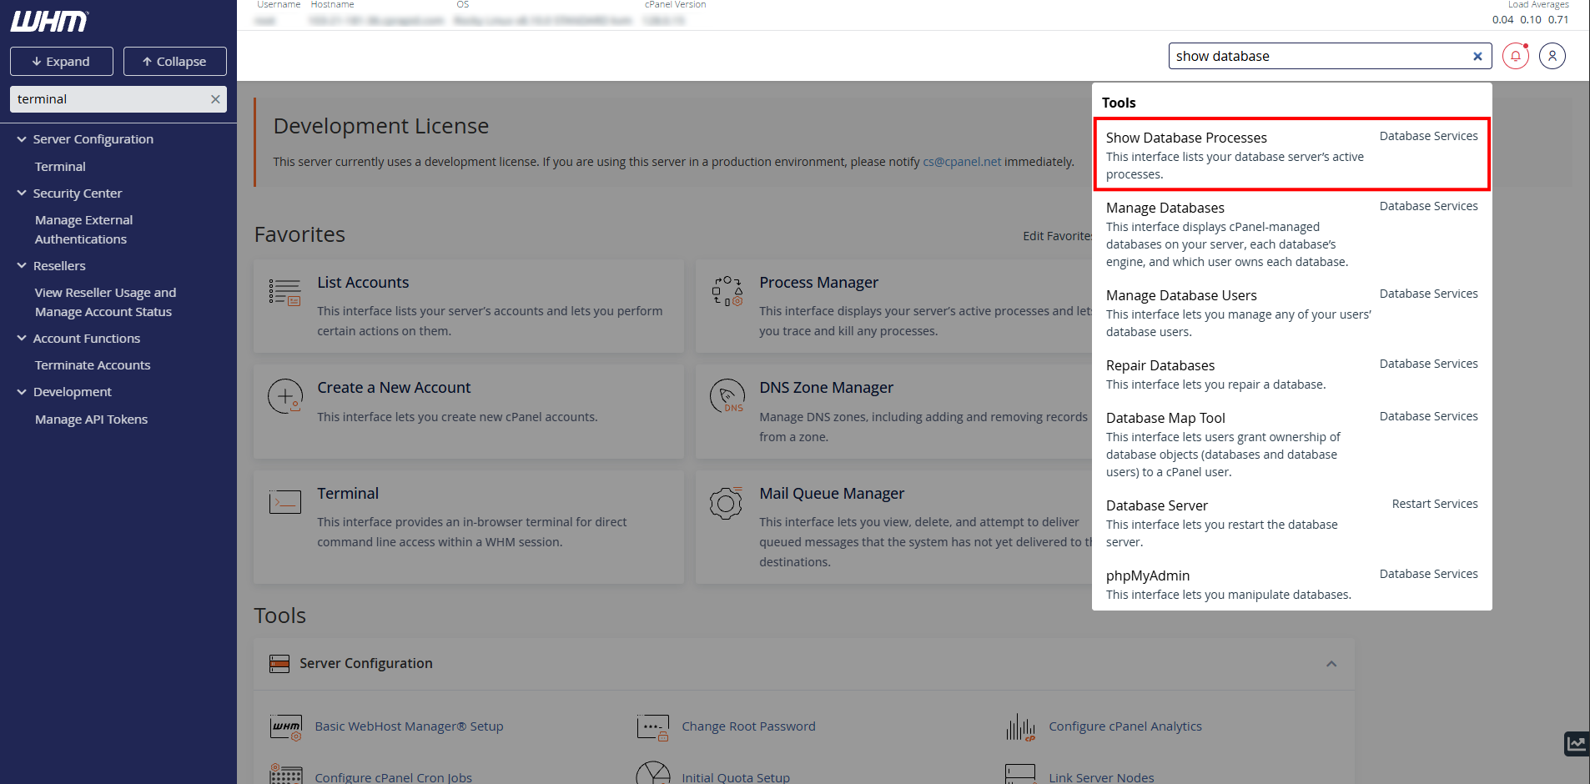Click the Basic WebHost Manager Setup icon

coord(286,727)
